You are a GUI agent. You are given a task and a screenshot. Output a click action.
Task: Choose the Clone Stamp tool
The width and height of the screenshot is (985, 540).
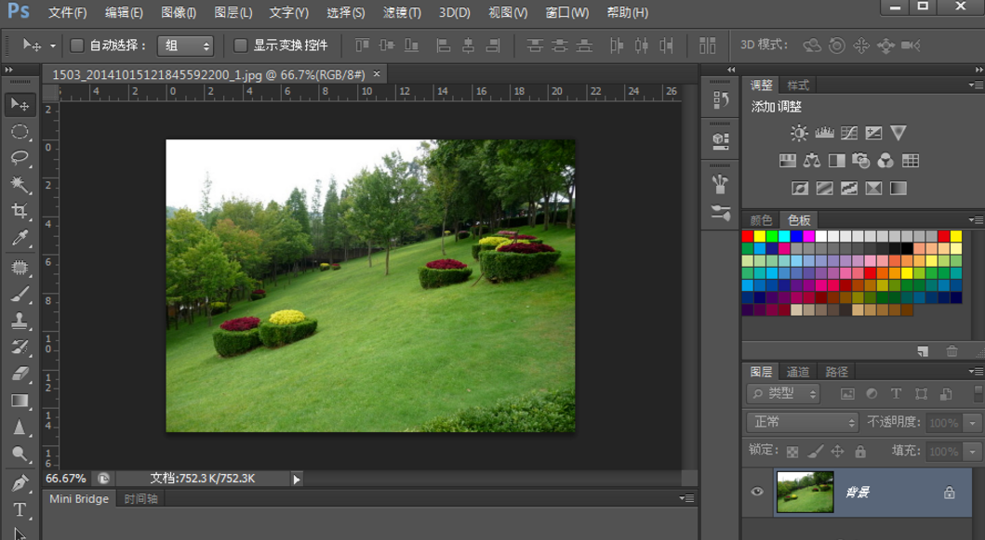20,321
